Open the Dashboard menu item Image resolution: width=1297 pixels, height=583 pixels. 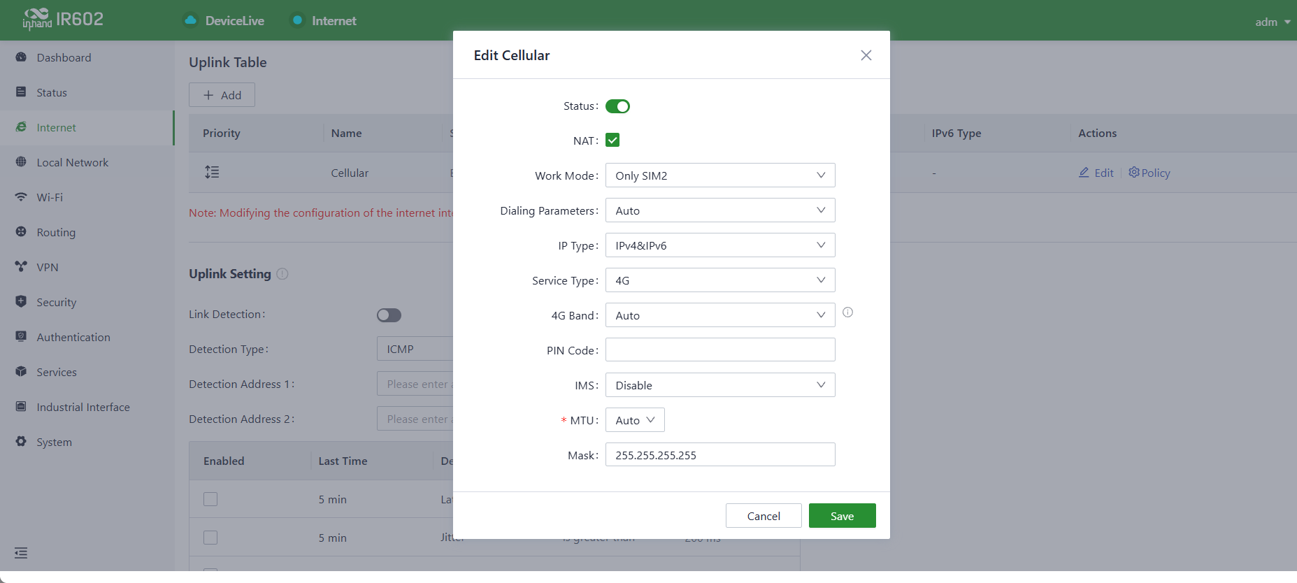pos(87,57)
